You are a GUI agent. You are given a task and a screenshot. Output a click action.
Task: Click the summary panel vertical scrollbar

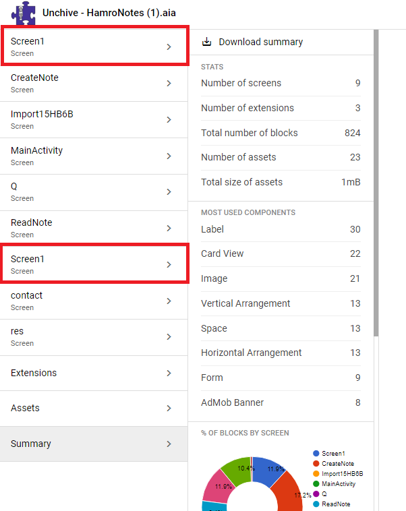[x=376, y=183]
